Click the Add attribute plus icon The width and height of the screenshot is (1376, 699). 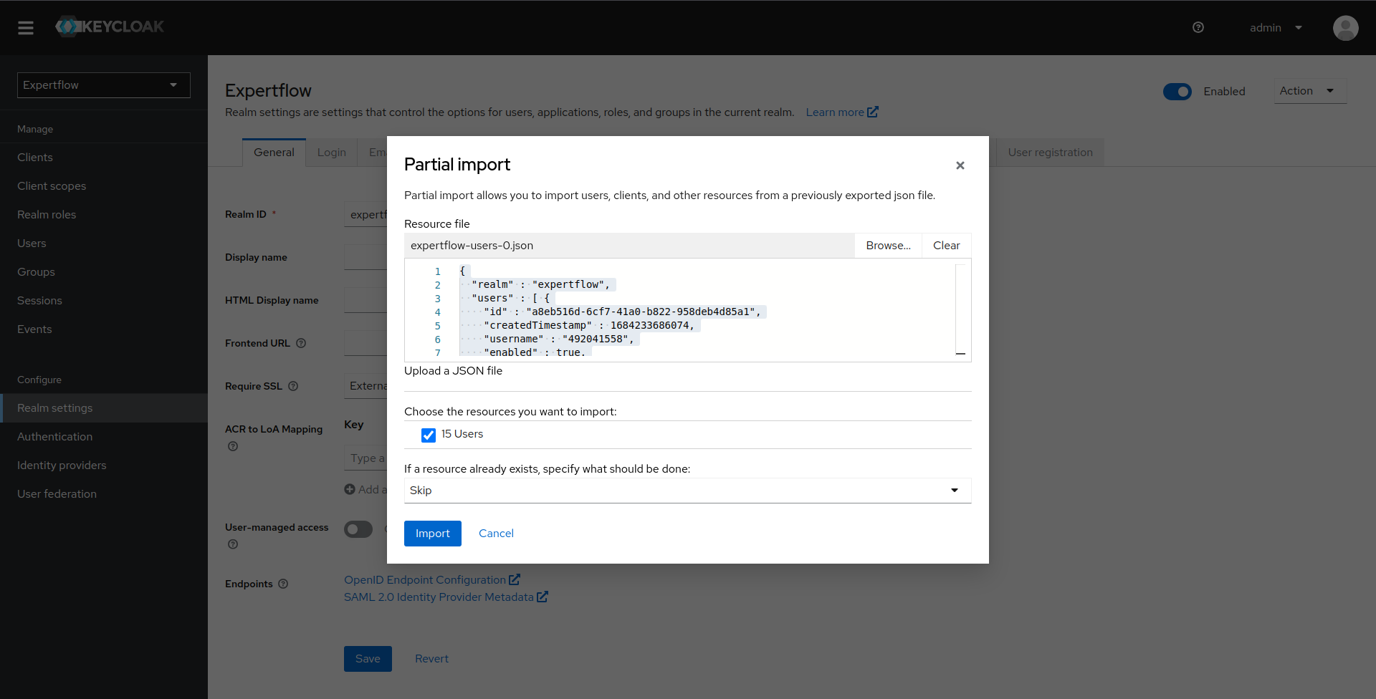[350, 488]
